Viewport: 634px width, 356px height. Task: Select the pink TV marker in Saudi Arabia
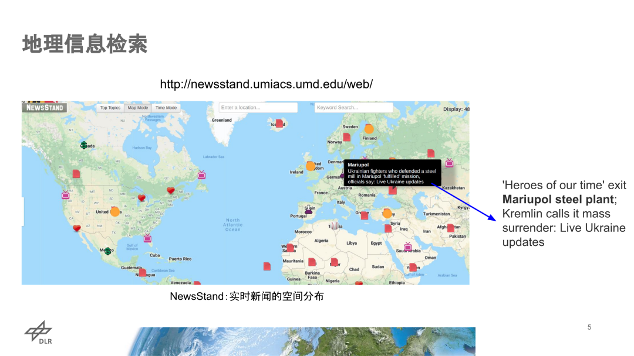[x=407, y=247]
